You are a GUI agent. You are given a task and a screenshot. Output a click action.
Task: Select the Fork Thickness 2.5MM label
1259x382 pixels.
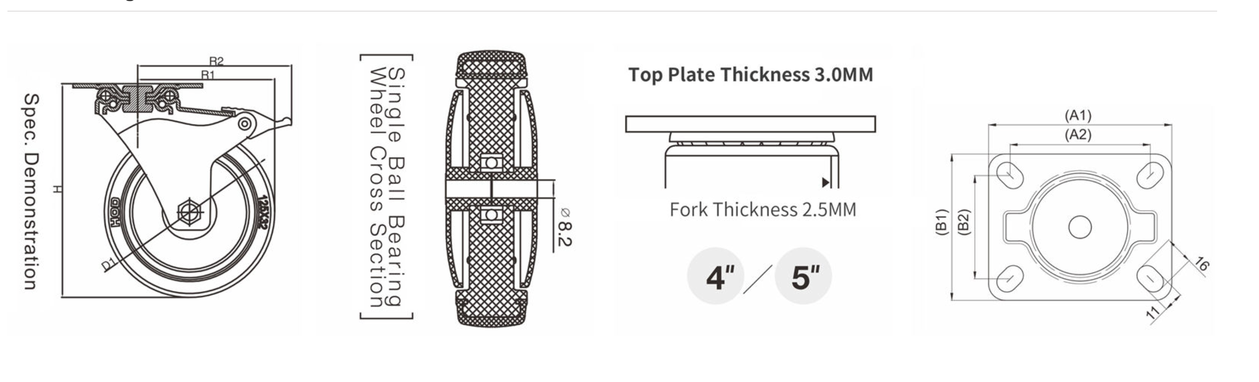[x=763, y=210]
